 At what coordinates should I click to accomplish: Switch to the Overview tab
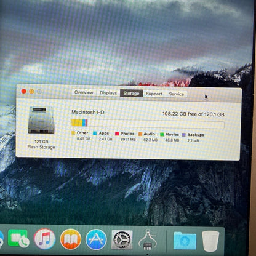84,92
